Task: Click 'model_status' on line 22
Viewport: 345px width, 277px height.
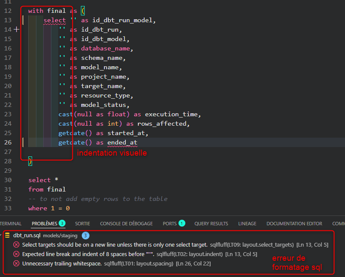Action: tap(104, 105)
